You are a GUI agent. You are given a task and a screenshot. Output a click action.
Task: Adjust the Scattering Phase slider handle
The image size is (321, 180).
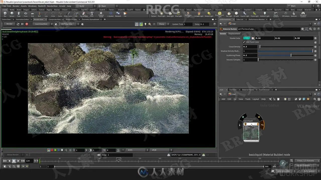pos(291,55)
